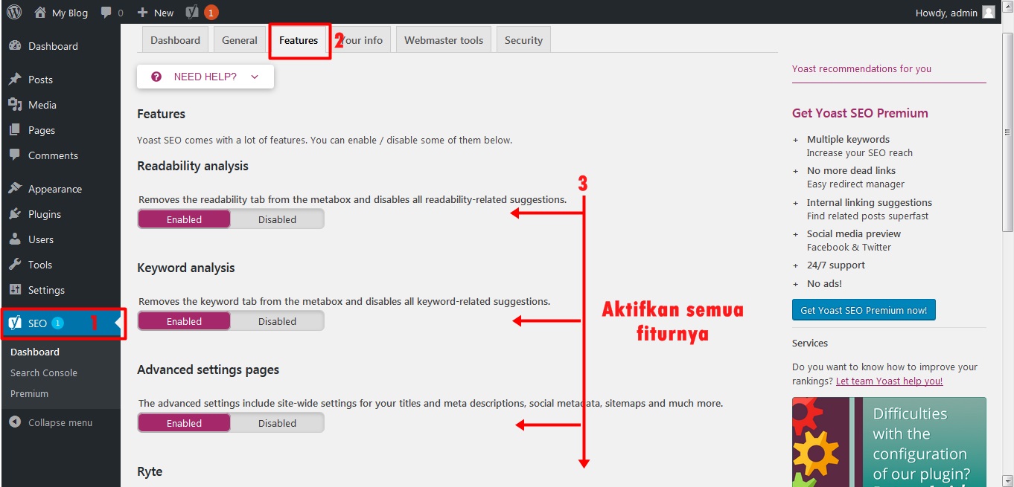Viewport: 1014px width, 487px height.
Task: Open the comments bubble in admin bar
Action: pyautogui.click(x=112, y=13)
